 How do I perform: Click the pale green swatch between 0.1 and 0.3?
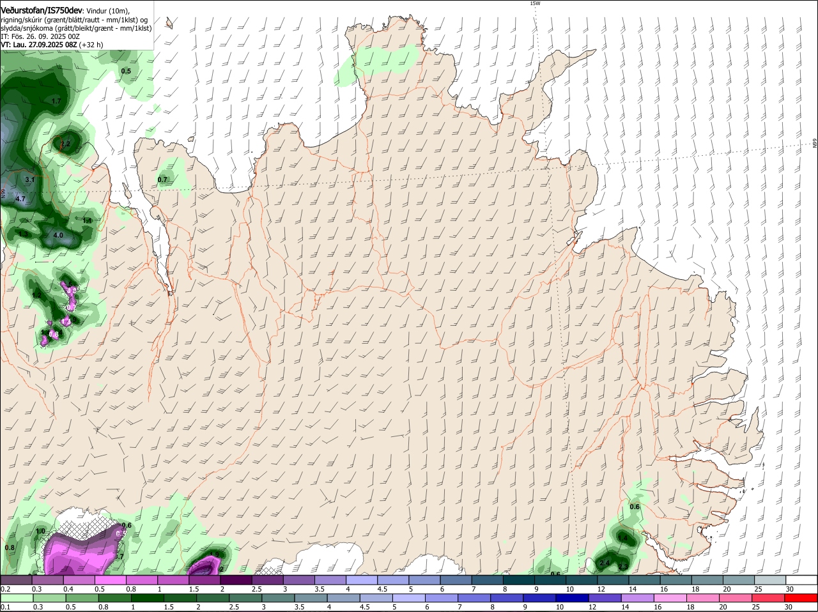[x=18, y=599]
